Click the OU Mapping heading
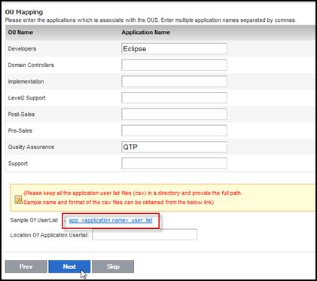Screen dimensions: 317x281 [x=24, y=12]
